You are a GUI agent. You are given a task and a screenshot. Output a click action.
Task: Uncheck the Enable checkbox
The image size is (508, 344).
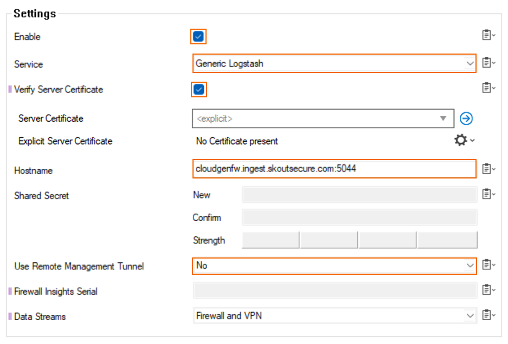coord(198,36)
